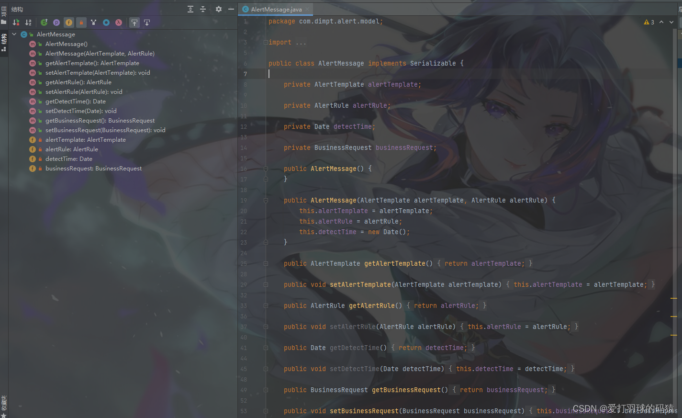Toggle Show Properties purple p icon
Viewport: 682px width, 418px height.
[x=56, y=23]
